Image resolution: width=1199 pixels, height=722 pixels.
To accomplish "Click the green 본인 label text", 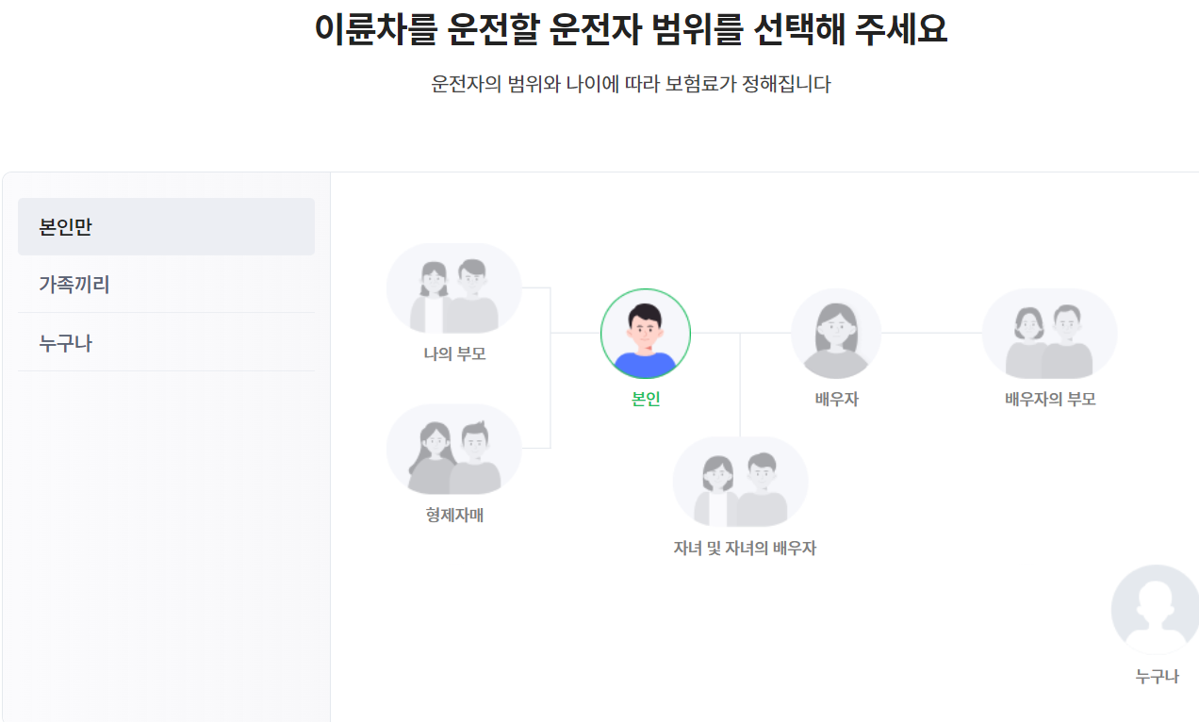I will pyautogui.click(x=646, y=400).
